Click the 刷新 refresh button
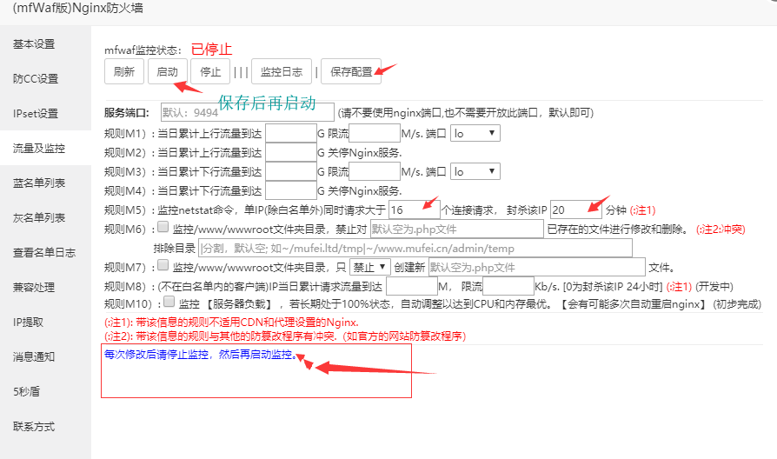 click(124, 72)
